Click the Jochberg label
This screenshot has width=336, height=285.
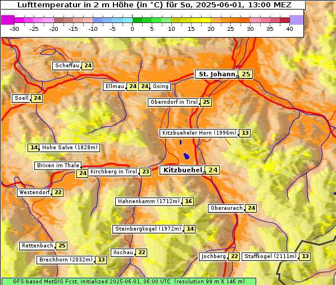(x=213, y=256)
